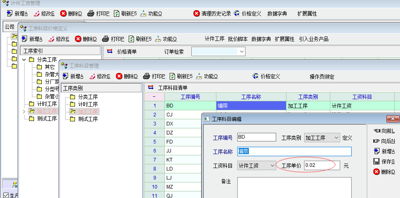This screenshot has width=400, height=198.
Task: Go to previous record with 向前L
Action: (x=384, y=131)
